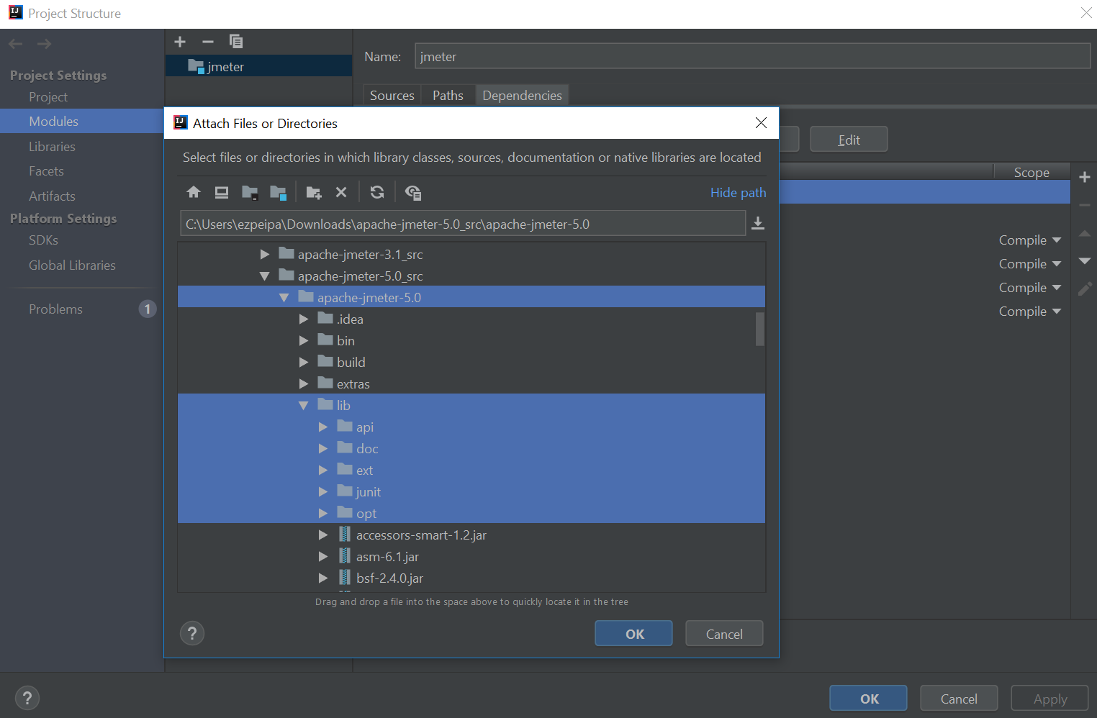Expand apache-jmeter-3.1_src folder
Viewport: 1097px width, 718px height.
point(265,254)
